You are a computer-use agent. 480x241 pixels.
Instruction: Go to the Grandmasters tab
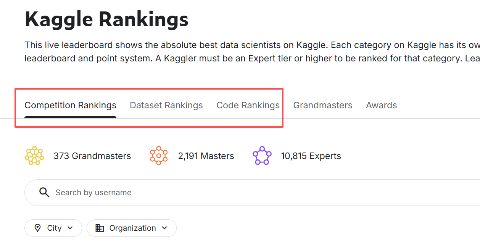(323, 105)
